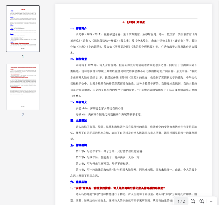Click the red title 4.《乡愁》知识点

134,22
